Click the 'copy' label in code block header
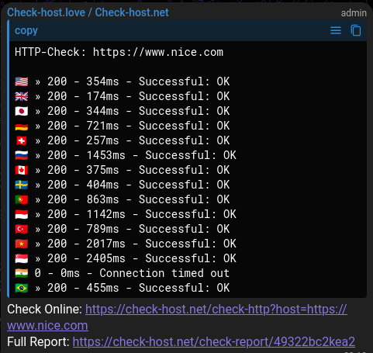The image size is (373, 353). 26,31
